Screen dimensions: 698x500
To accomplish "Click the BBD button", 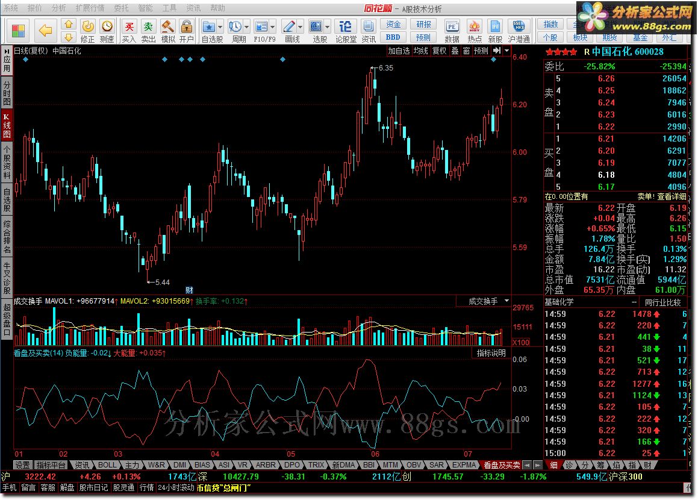I will [393, 37].
